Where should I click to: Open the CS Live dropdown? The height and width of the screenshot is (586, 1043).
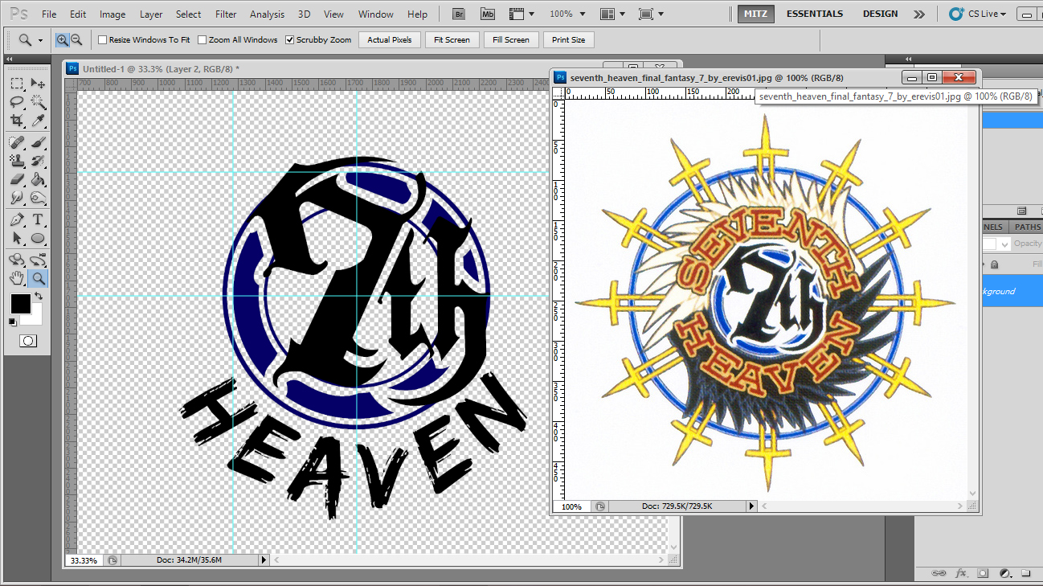pyautogui.click(x=978, y=14)
